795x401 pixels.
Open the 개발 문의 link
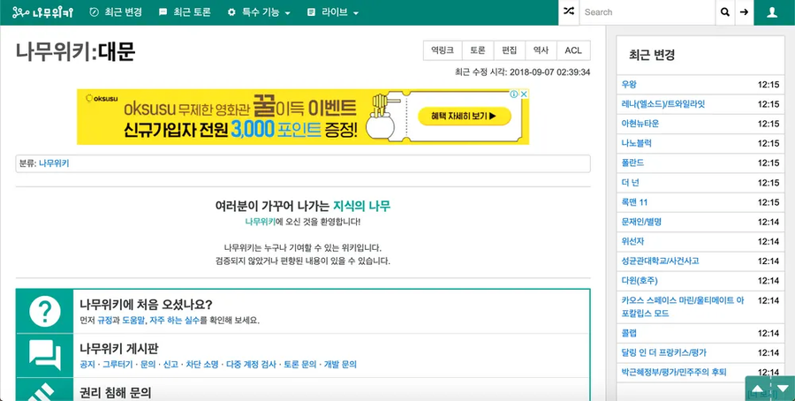(341, 365)
